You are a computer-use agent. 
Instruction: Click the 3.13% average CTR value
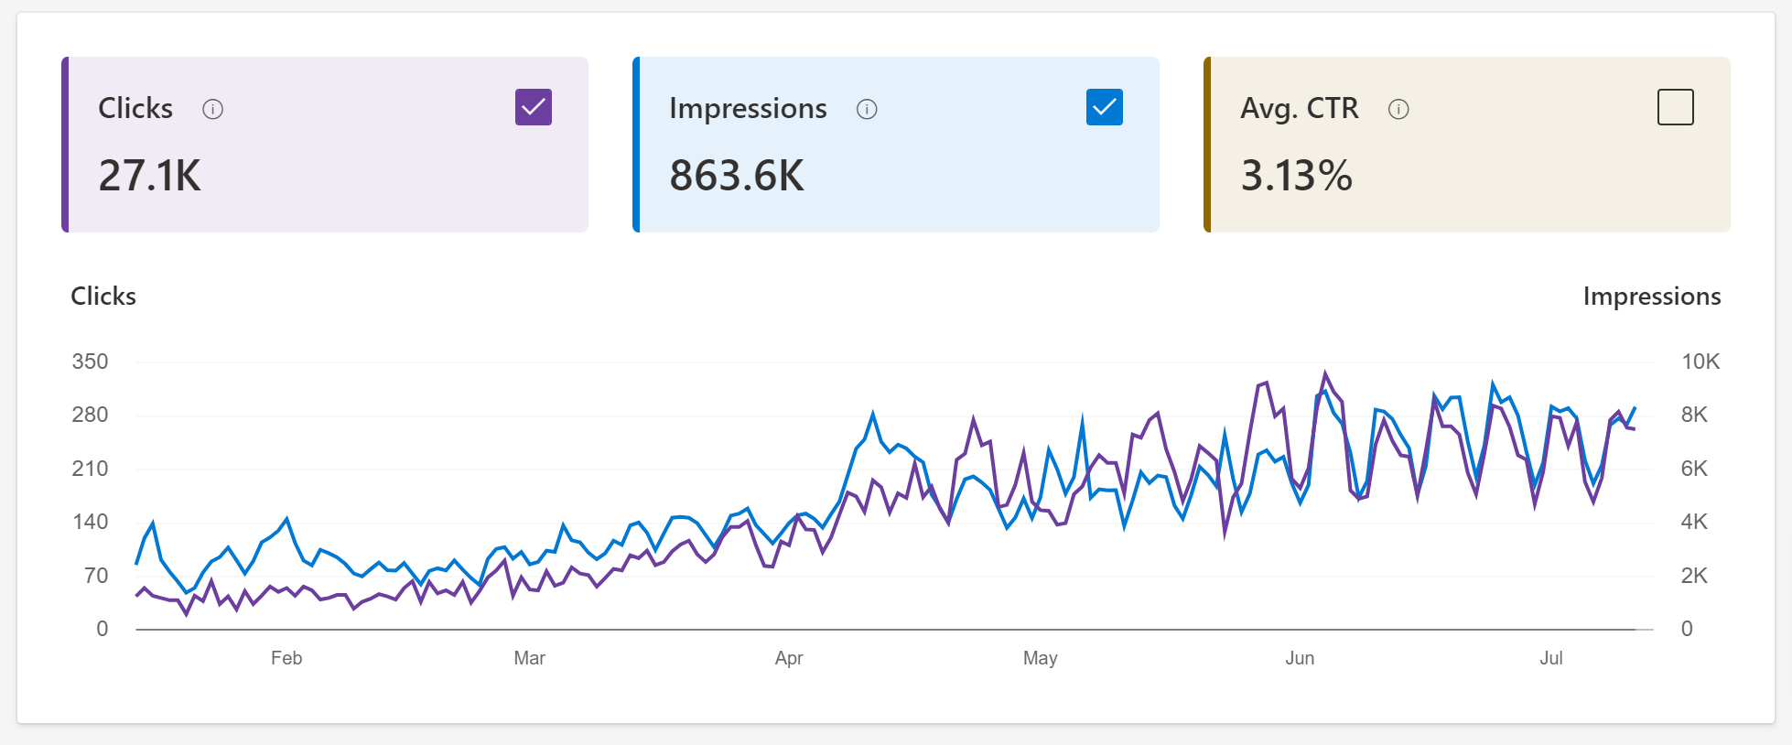[1296, 175]
